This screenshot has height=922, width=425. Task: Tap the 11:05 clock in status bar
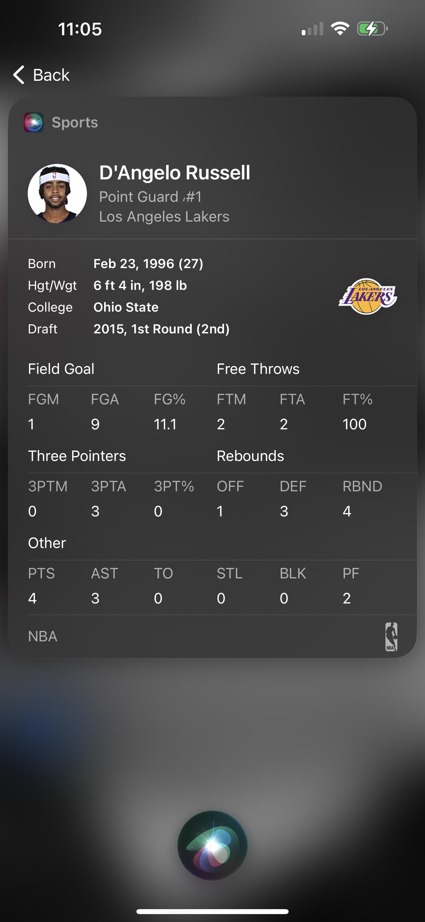tap(80, 29)
